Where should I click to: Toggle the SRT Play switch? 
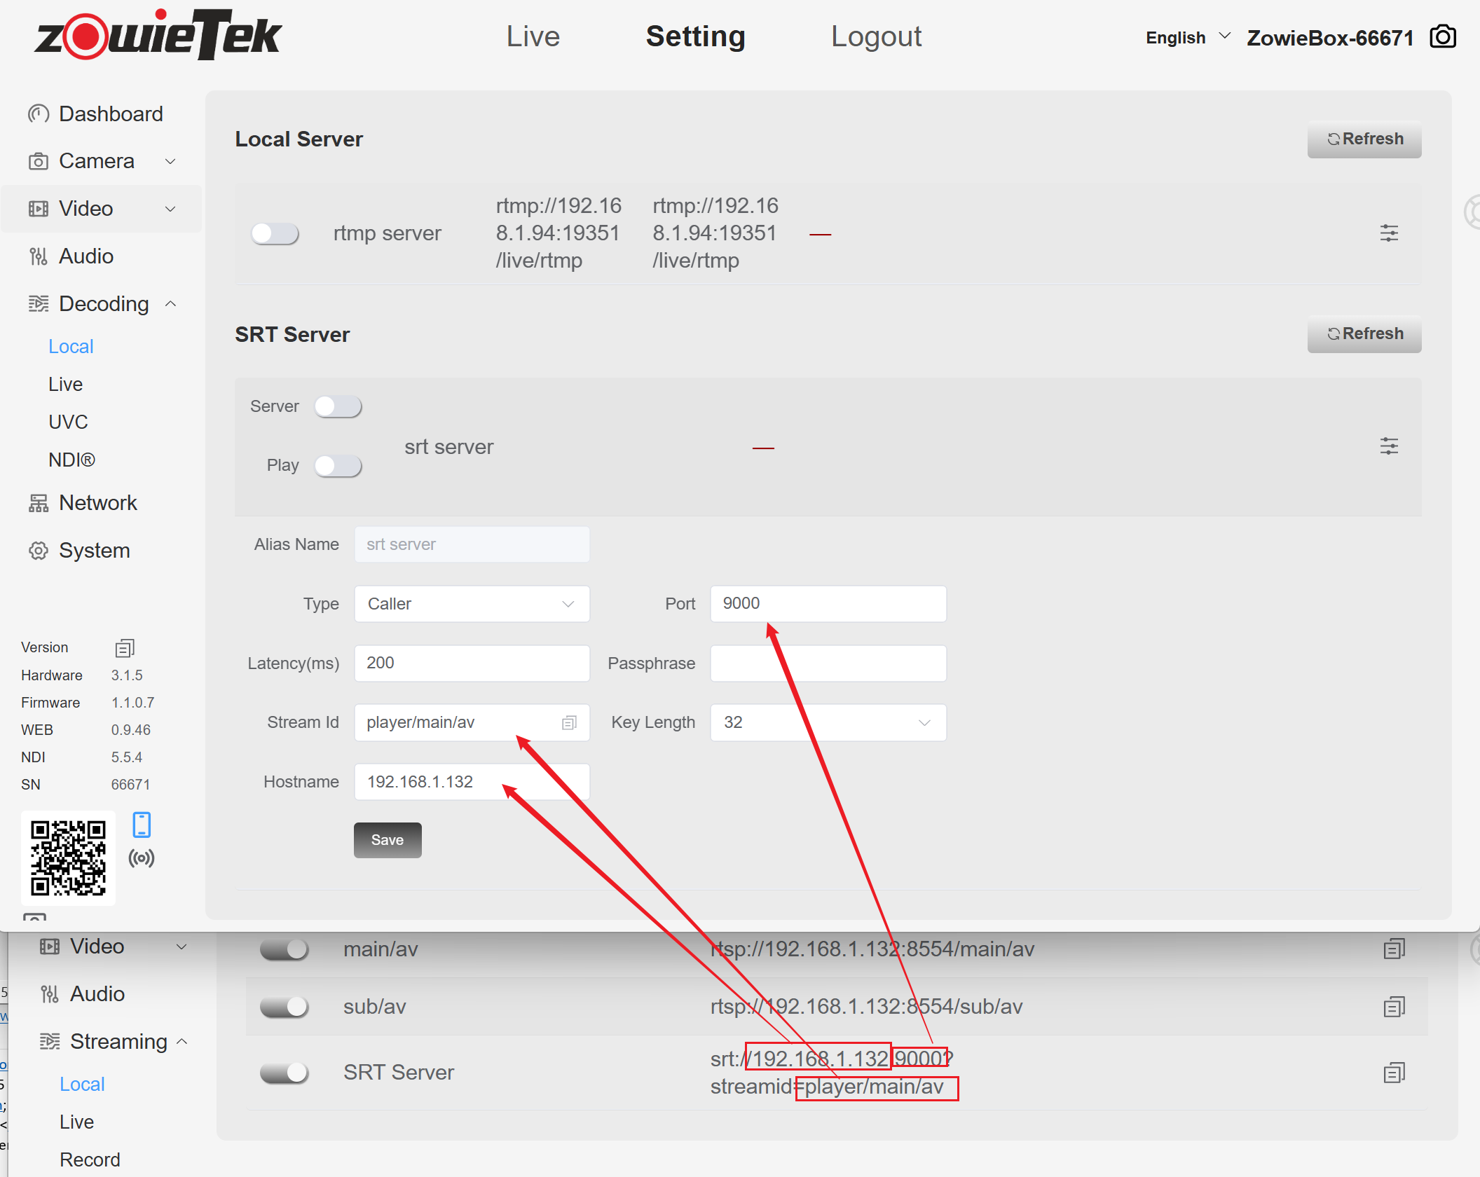[338, 466]
